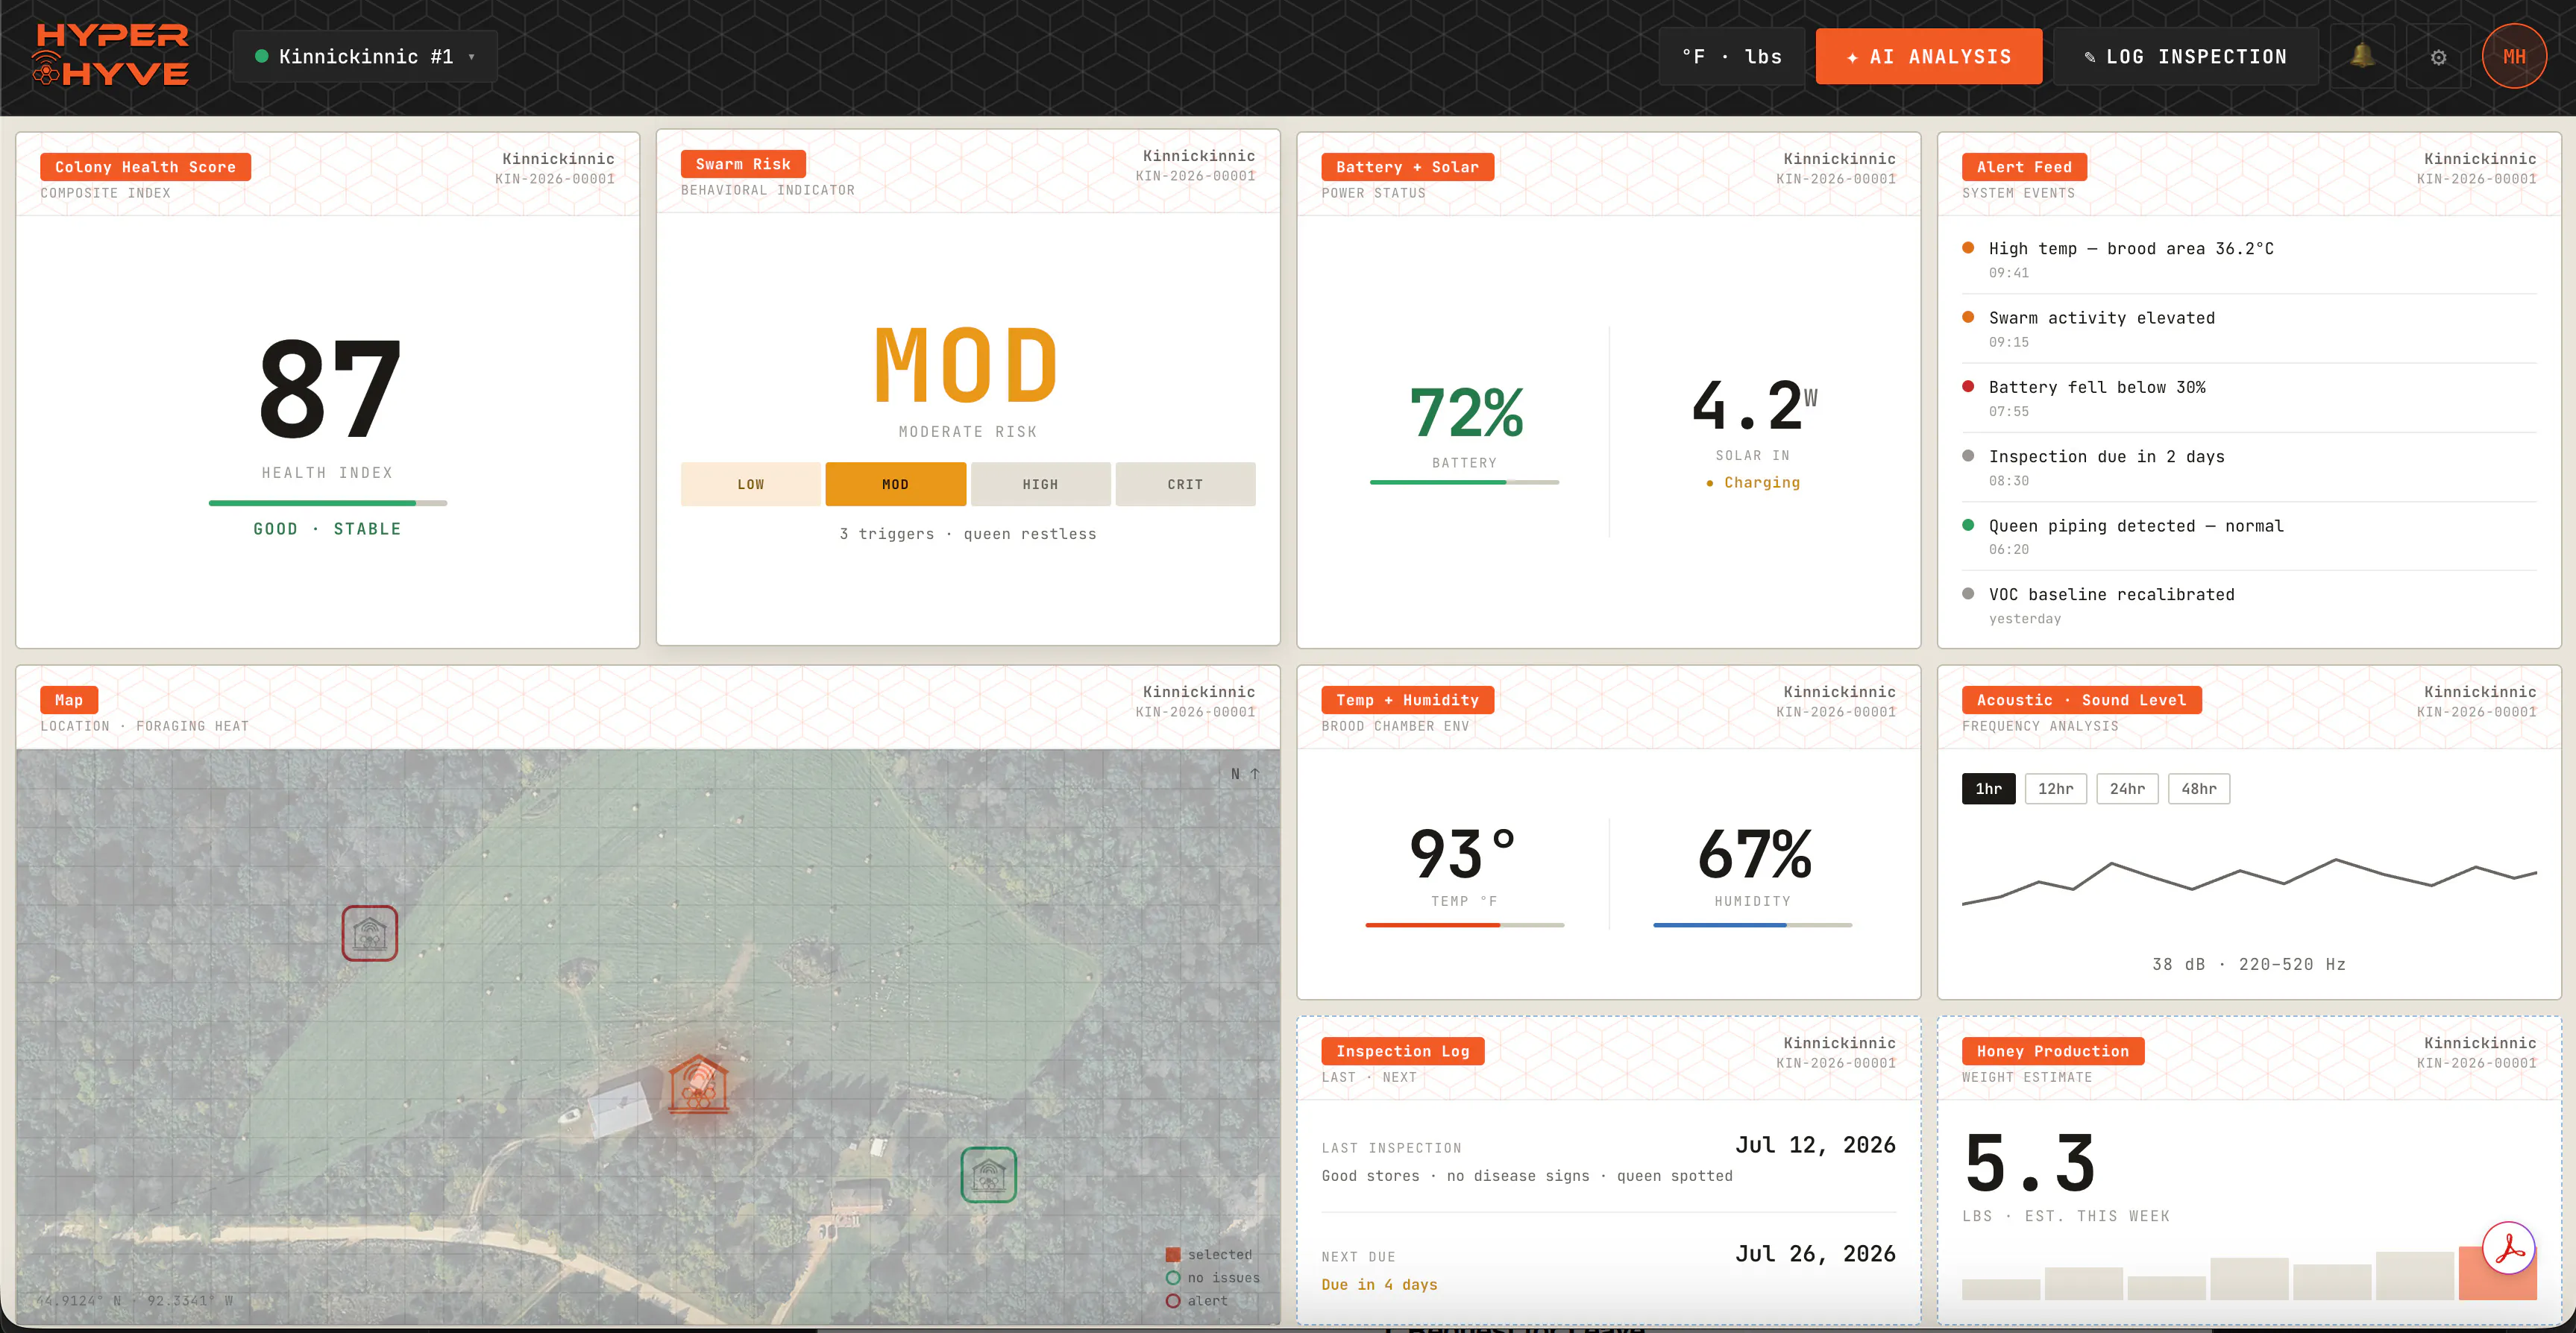Viewport: 2576px width, 1333px height.
Task: Select the LOW swarm risk segment
Action: [x=750, y=485]
